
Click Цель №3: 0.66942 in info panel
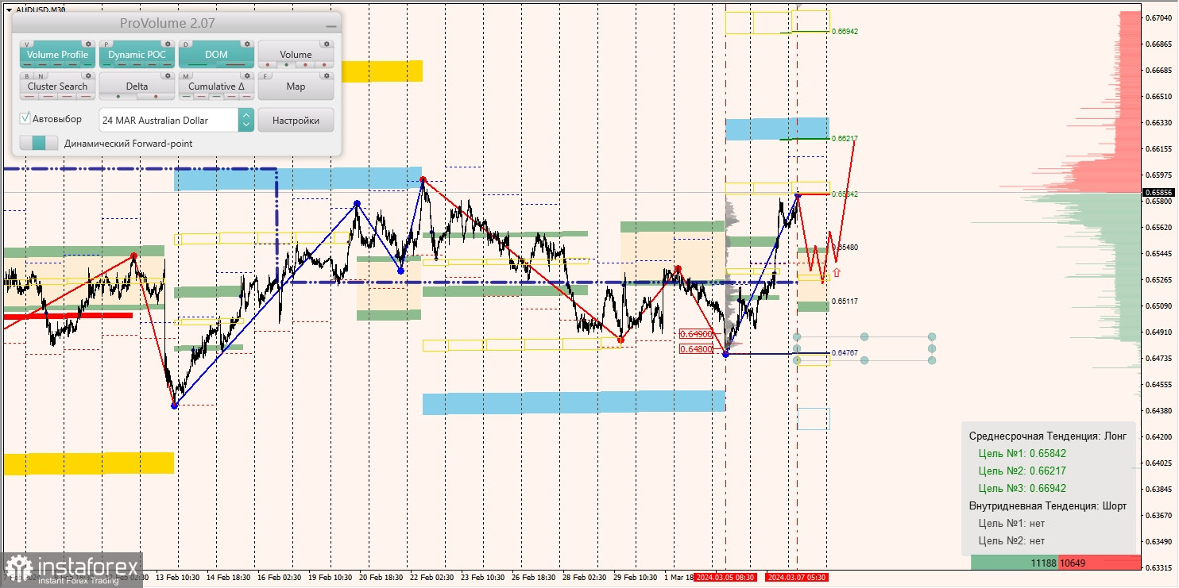click(1022, 489)
